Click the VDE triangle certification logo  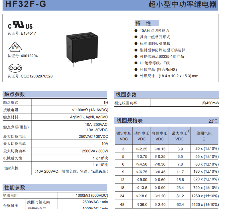[15, 47]
